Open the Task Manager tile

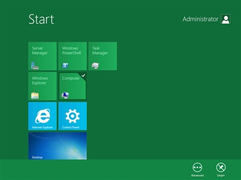(103, 56)
